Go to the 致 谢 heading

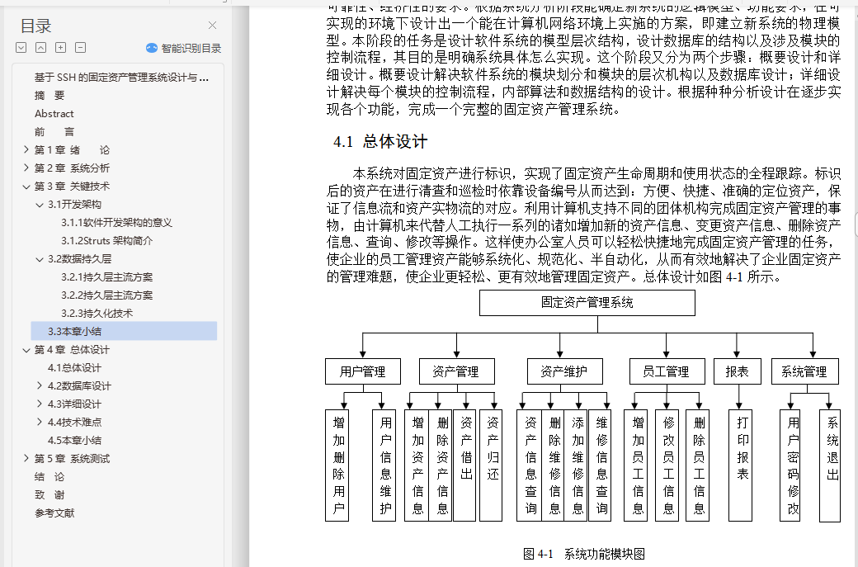click(x=49, y=494)
